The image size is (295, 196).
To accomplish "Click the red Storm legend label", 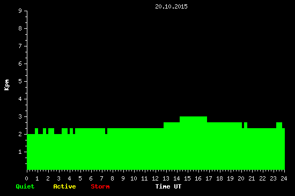I will click(x=100, y=186).
